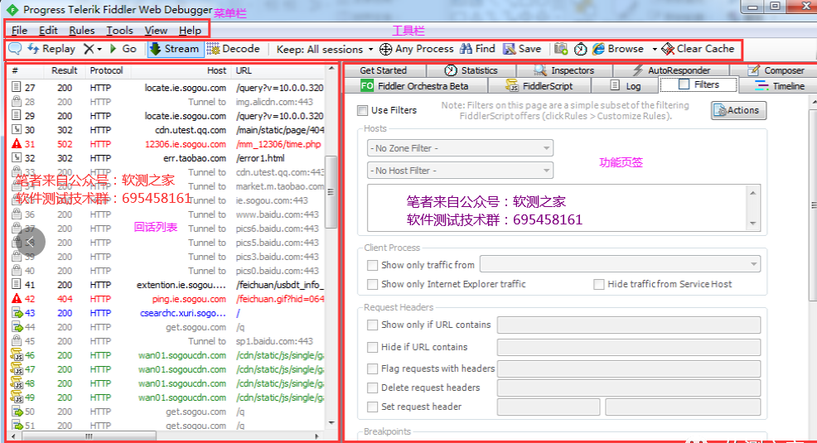Open the Rules menu

pyautogui.click(x=82, y=30)
